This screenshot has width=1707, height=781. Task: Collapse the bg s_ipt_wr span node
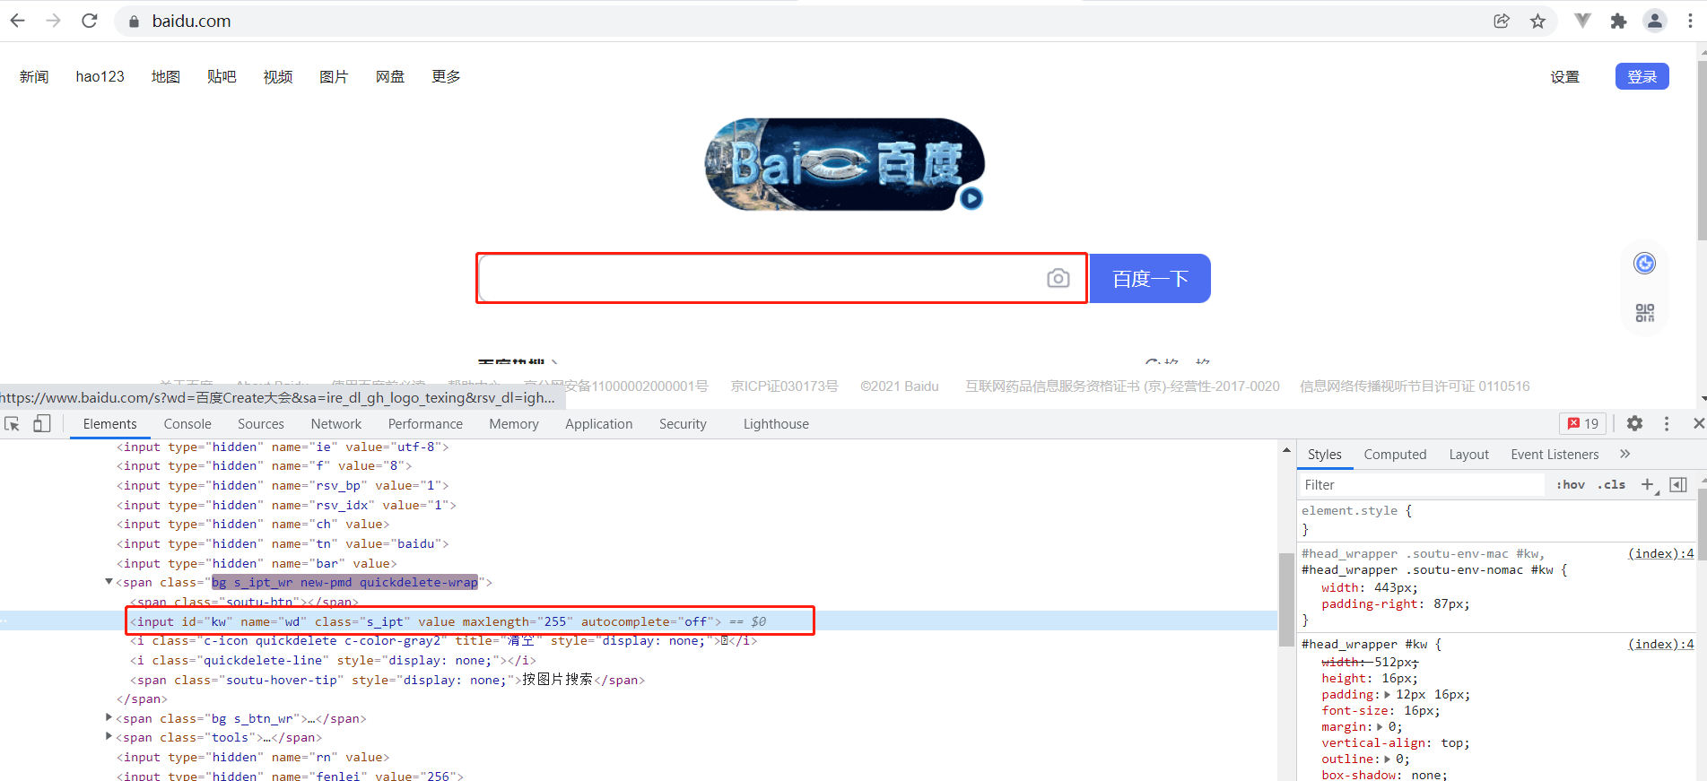109,582
